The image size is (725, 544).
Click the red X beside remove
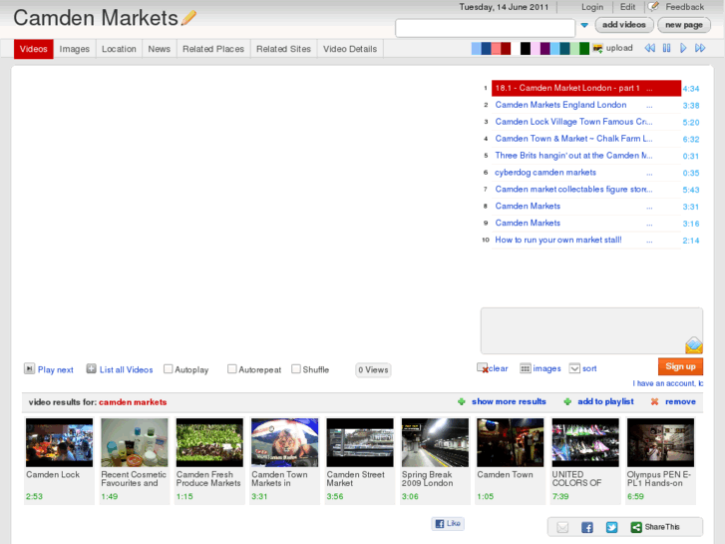(x=654, y=401)
